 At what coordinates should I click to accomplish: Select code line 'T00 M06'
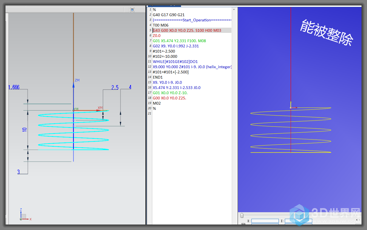(x=161, y=25)
